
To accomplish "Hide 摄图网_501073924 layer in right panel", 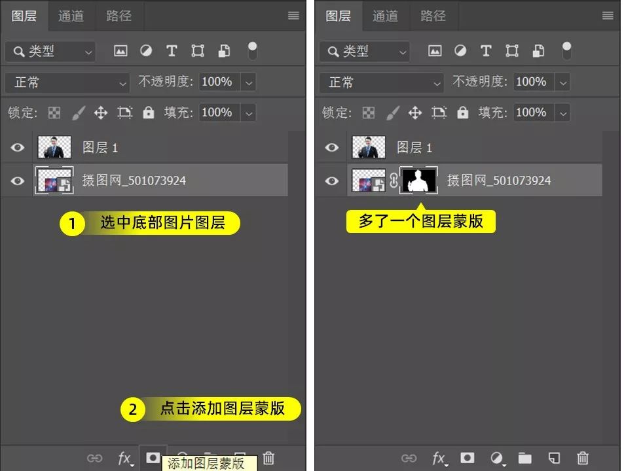I will tap(332, 181).
